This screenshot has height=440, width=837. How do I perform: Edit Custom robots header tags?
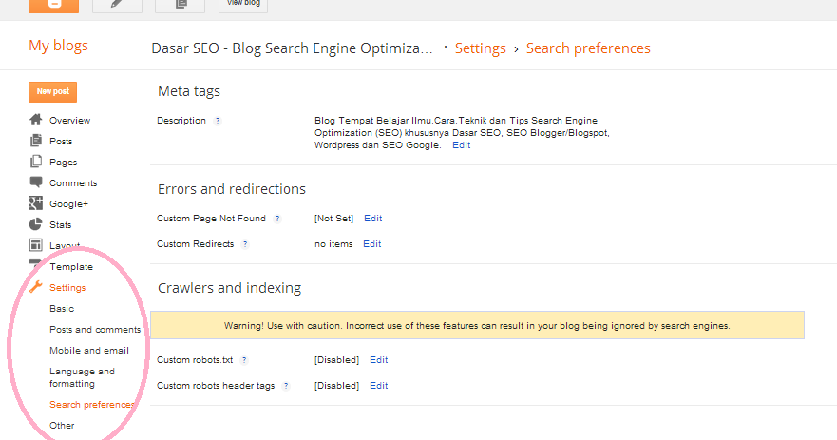tap(379, 386)
